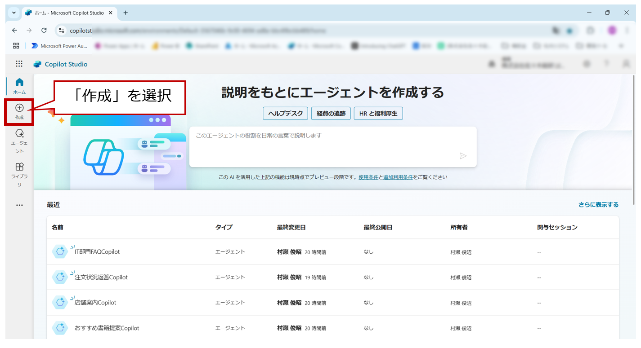Open the 注文状況返答Copilot agent name
This screenshot has width=641, height=348.
pos(101,278)
